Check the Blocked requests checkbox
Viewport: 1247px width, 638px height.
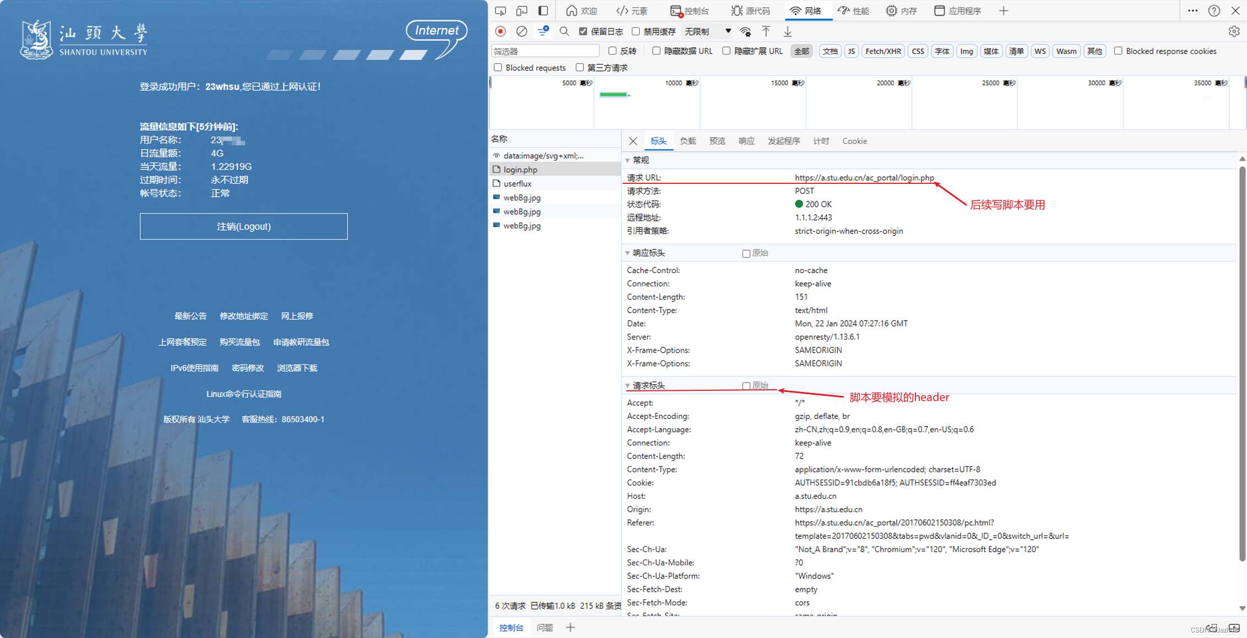pos(498,67)
